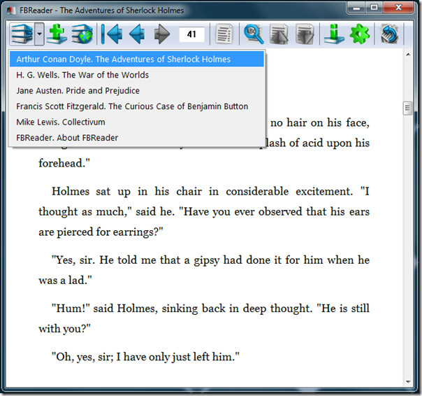Click the forward arrow icon
This screenshot has height=396, width=422.
pos(162,34)
